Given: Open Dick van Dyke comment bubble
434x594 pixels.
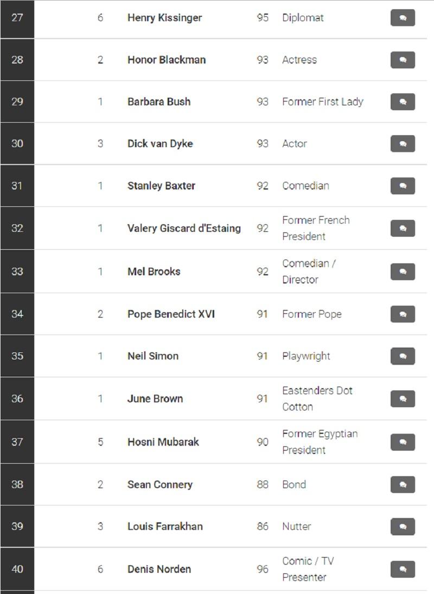Looking at the screenshot, I should pyautogui.click(x=403, y=144).
